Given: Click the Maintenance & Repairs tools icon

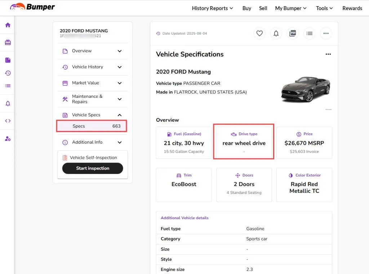Looking at the screenshot, I should (65, 99).
